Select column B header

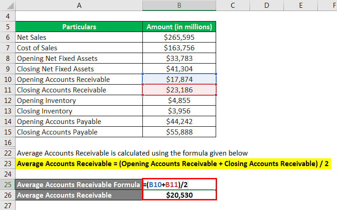pos(179,5)
